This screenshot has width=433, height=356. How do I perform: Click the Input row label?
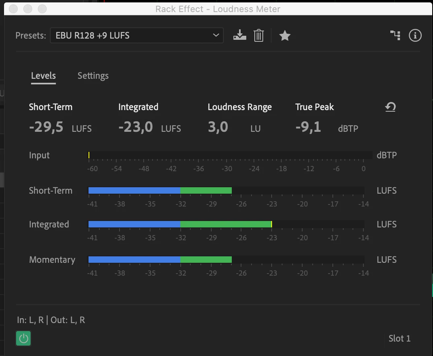39,155
